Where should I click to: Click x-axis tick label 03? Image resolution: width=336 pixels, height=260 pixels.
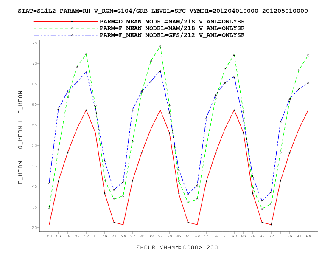click(x=59, y=236)
